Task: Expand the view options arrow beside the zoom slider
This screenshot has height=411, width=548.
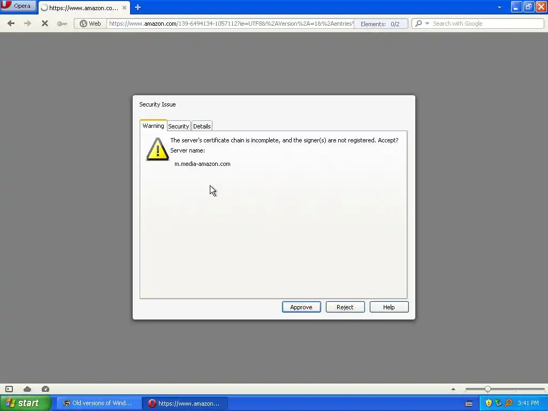Action: [453, 389]
